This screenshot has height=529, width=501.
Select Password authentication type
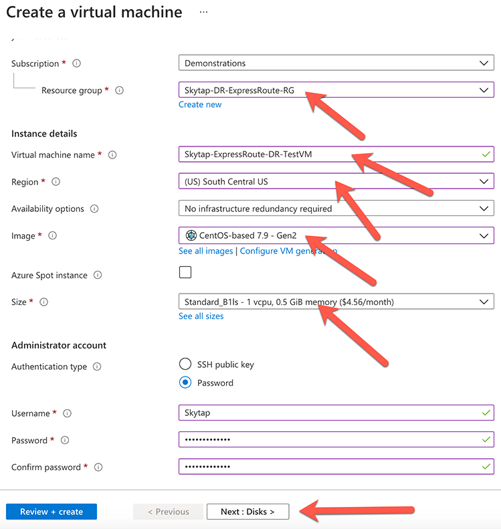click(x=185, y=383)
